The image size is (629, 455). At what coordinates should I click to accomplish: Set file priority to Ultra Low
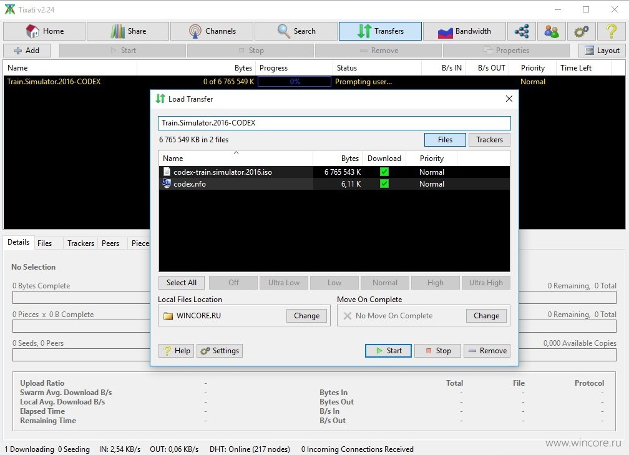pyautogui.click(x=283, y=283)
